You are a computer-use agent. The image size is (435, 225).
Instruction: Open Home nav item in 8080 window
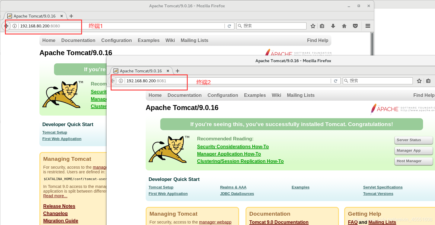pyautogui.click(x=49, y=41)
